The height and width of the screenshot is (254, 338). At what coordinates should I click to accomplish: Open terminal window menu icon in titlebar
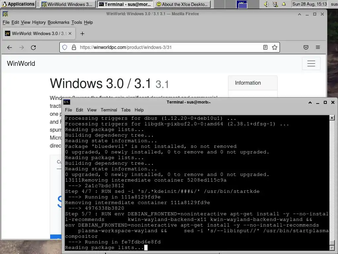coord(67,102)
